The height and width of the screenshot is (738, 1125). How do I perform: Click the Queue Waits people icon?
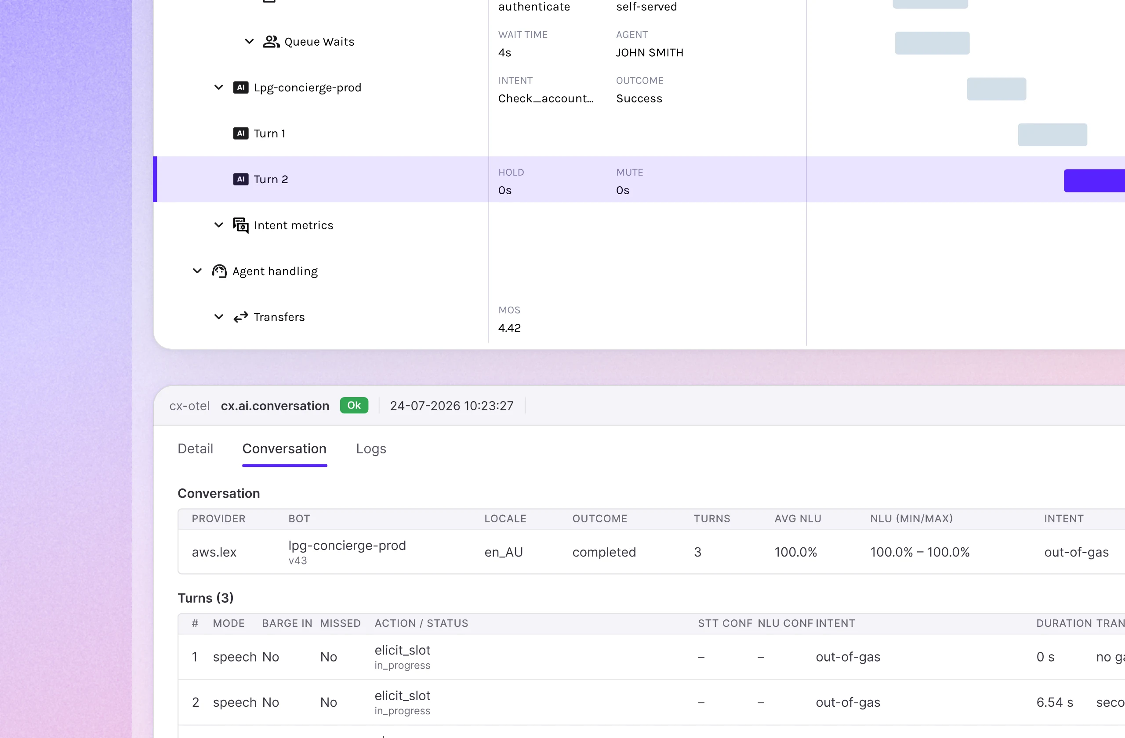point(271,42)
